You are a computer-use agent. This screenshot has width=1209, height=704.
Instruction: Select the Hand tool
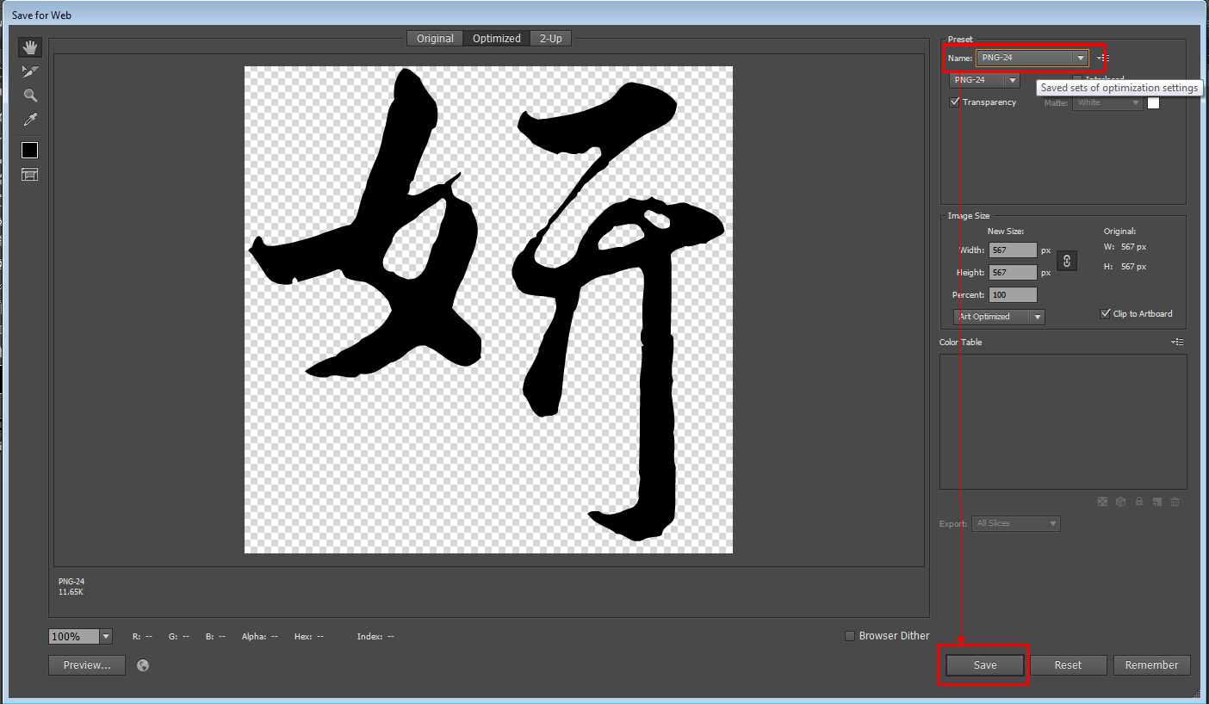tap(30, 46)
